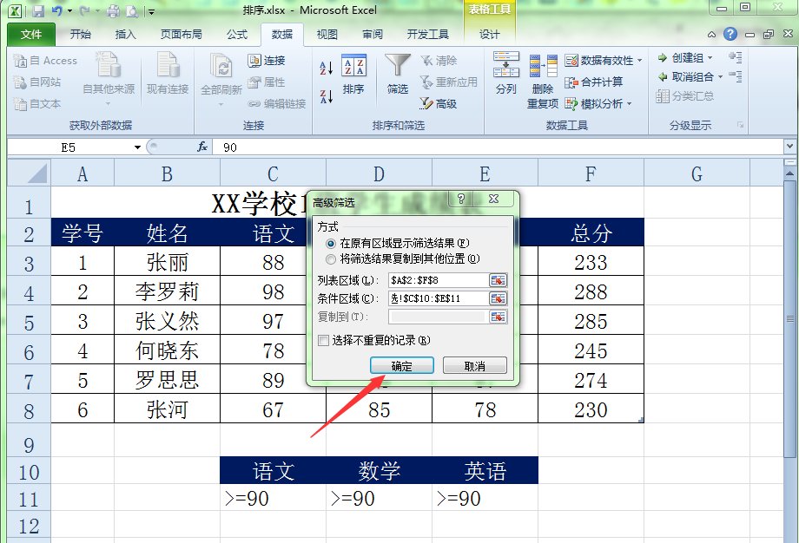Click Consolidate (合并计算)
This screenshot has height=543, width=799.
click(594, 82)
